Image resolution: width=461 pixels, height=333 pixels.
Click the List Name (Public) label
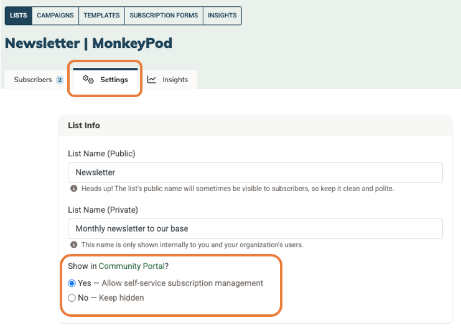pyautogui.click(x=101, y=154)
